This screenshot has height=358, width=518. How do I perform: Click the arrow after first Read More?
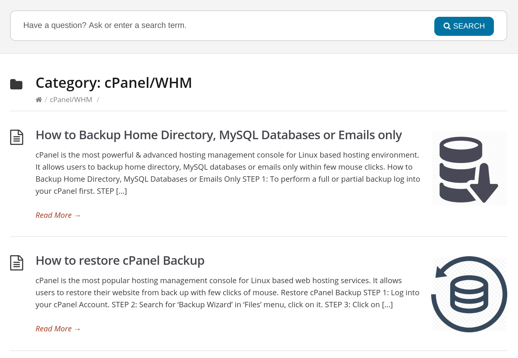click(x=77, y=216)
